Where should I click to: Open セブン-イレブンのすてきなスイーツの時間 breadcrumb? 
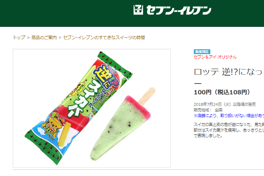tap(104, 37)
